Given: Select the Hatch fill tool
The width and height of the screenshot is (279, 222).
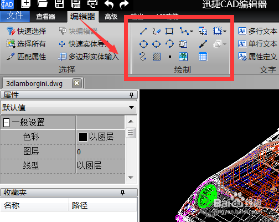Looking at the screenshot, I should click(x=157, y=57).
